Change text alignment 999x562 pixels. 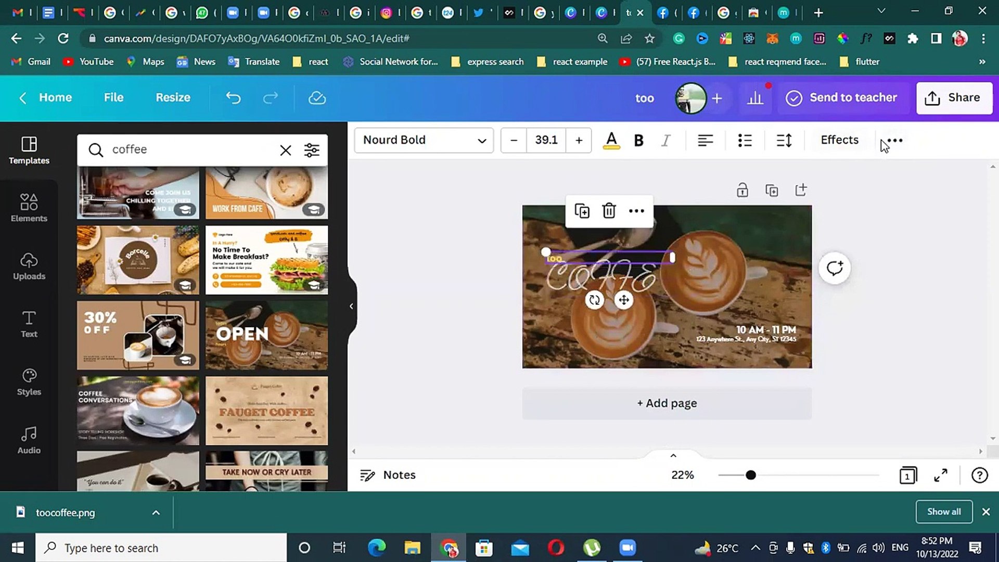(706, 140)
